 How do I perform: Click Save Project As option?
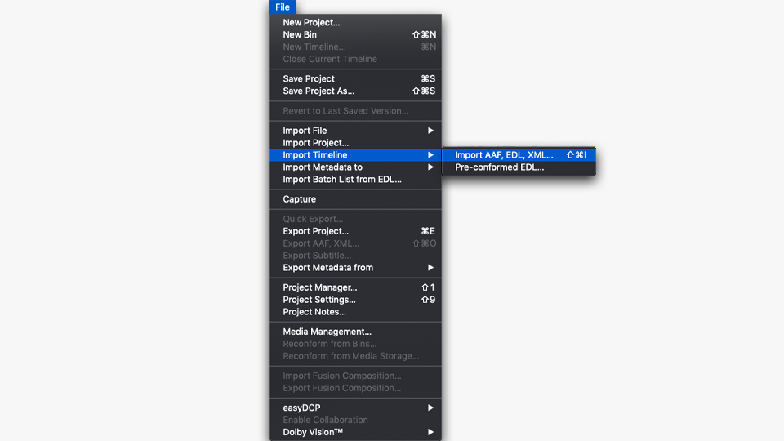pyautogui.click(x=318, y=91)
